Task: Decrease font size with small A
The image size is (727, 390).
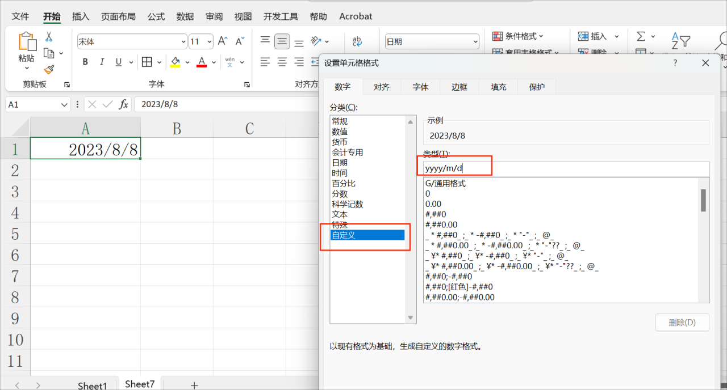Action: (240, 41)
